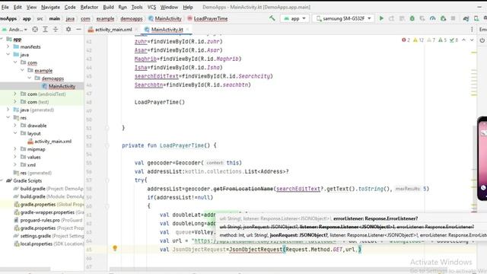Open the samsung SM-G532F device dropdown
This screenshot has height=274, width=487.
click(x=343, y=18)
